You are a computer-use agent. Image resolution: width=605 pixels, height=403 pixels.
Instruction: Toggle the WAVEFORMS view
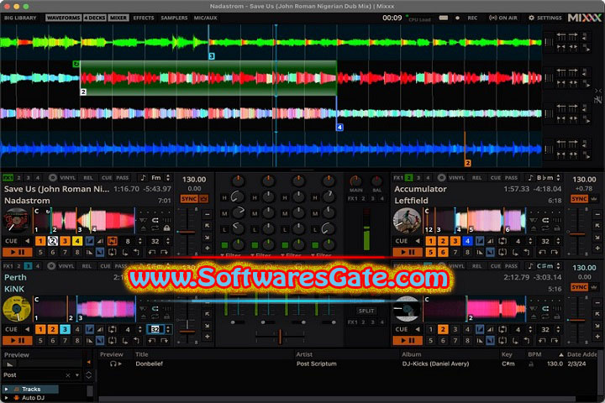(64, 18)
